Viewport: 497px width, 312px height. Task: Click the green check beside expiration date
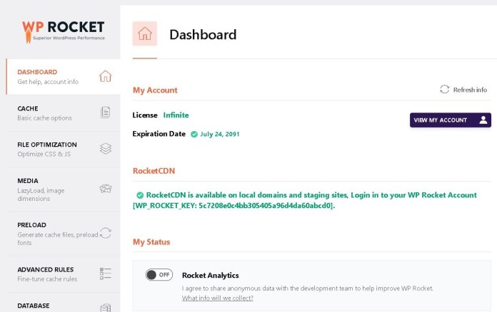[194, 135]
